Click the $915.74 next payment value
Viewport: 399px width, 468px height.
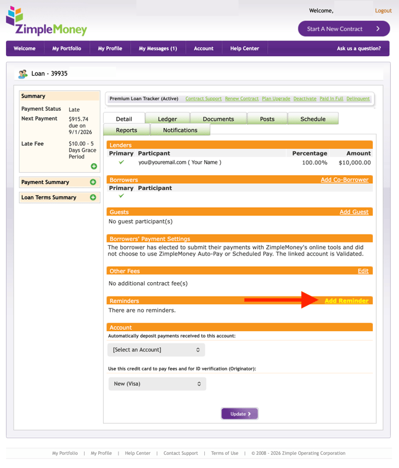tap(79, 119)
